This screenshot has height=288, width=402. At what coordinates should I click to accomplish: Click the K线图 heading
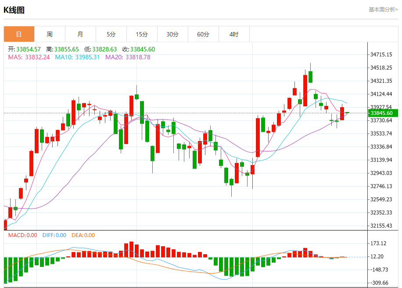coord(14,10)
